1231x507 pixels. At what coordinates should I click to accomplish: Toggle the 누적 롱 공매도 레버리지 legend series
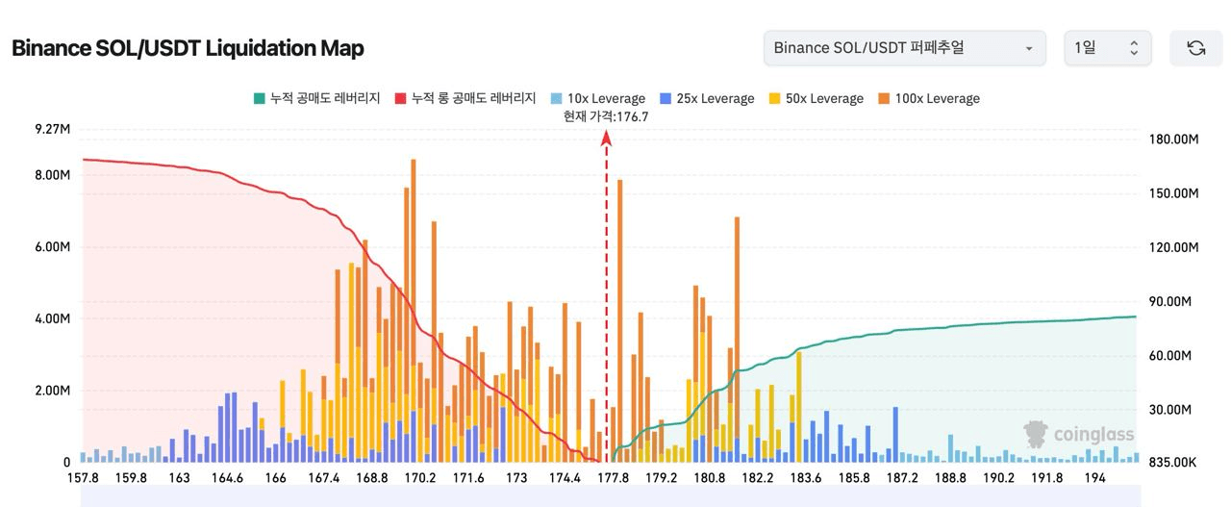tap(465, 98)
